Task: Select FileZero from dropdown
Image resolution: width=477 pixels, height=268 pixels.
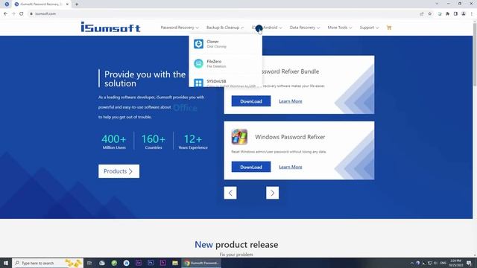Action: 225,63
